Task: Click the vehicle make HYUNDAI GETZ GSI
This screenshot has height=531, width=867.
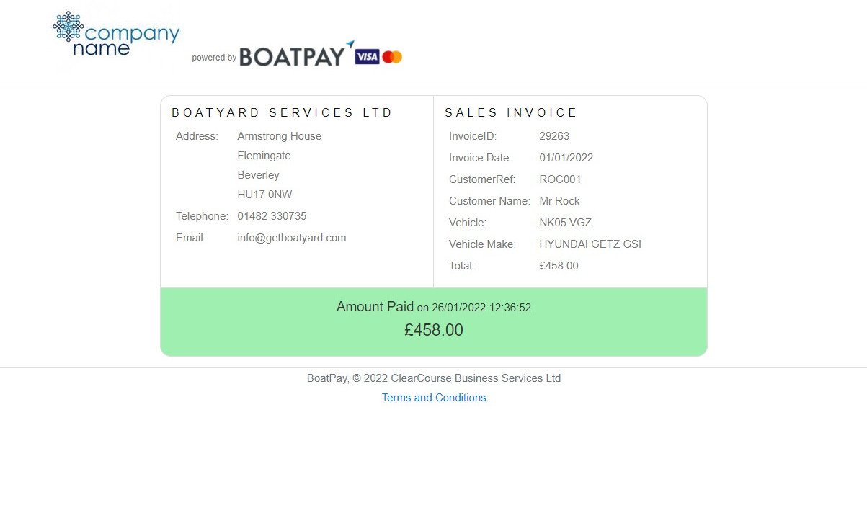Action: tap(590, 244)
